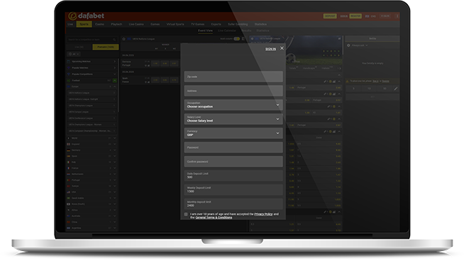Click the Upcoming Matches calendar icon
This screenshot has width=464, height=261.
point(69,61)
